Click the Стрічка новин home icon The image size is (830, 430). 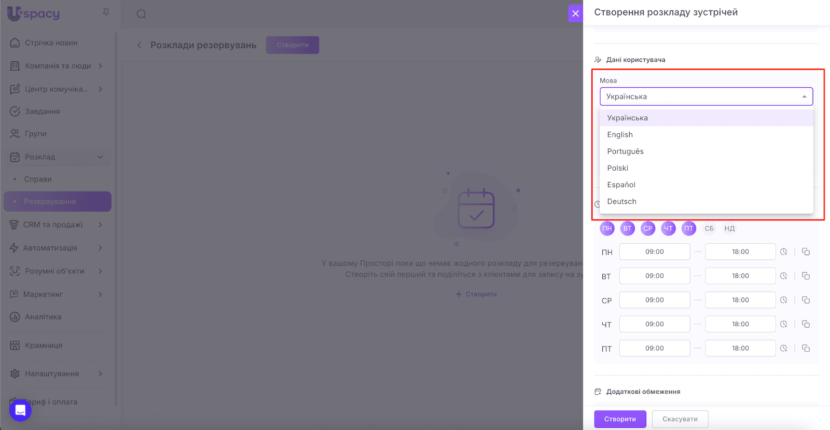[x=15, y=43]
